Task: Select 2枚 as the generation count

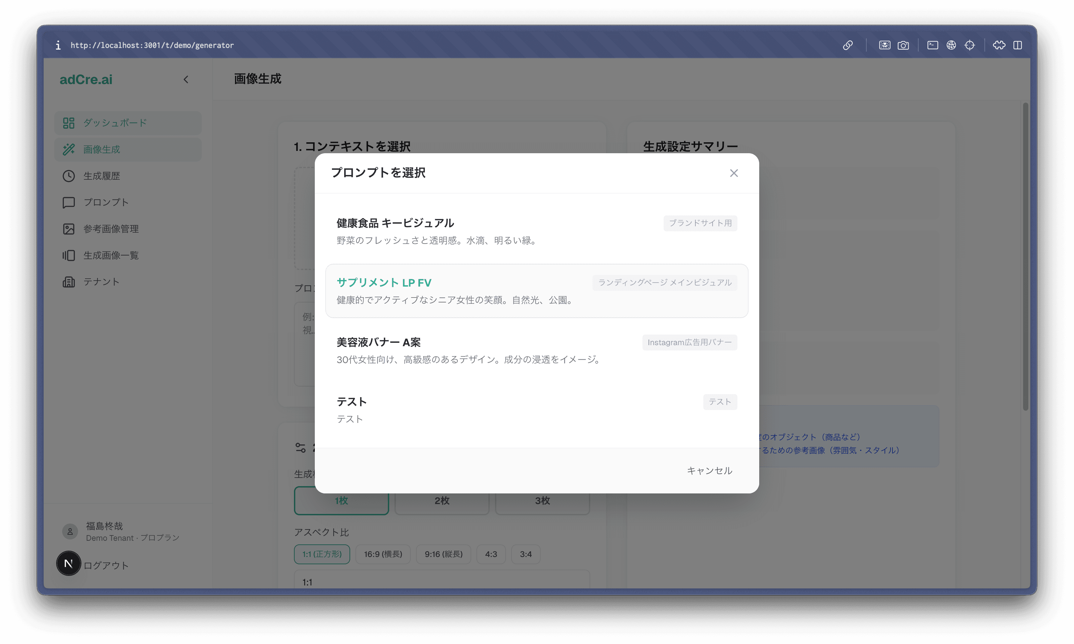Action: click(441, 500)
